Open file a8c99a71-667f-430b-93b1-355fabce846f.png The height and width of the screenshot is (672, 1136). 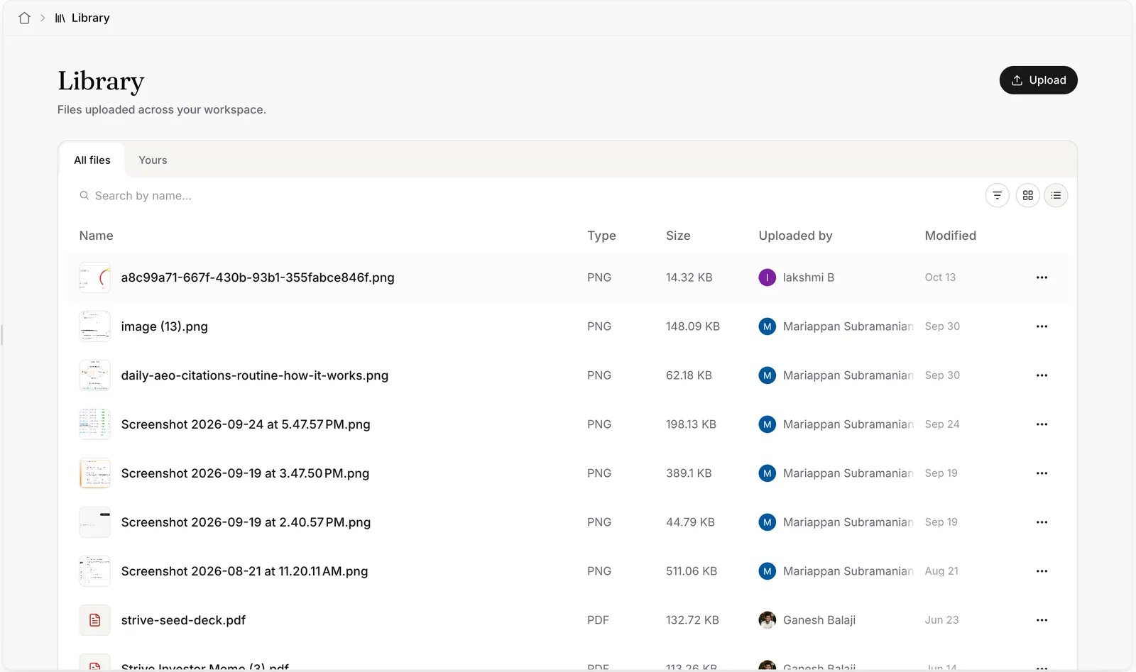coord(258,277)
